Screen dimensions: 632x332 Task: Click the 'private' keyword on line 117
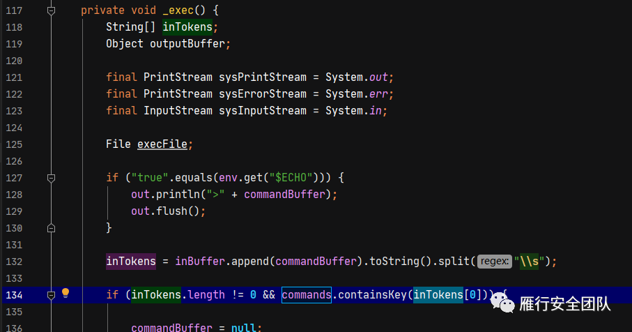(x=103, y=10)
